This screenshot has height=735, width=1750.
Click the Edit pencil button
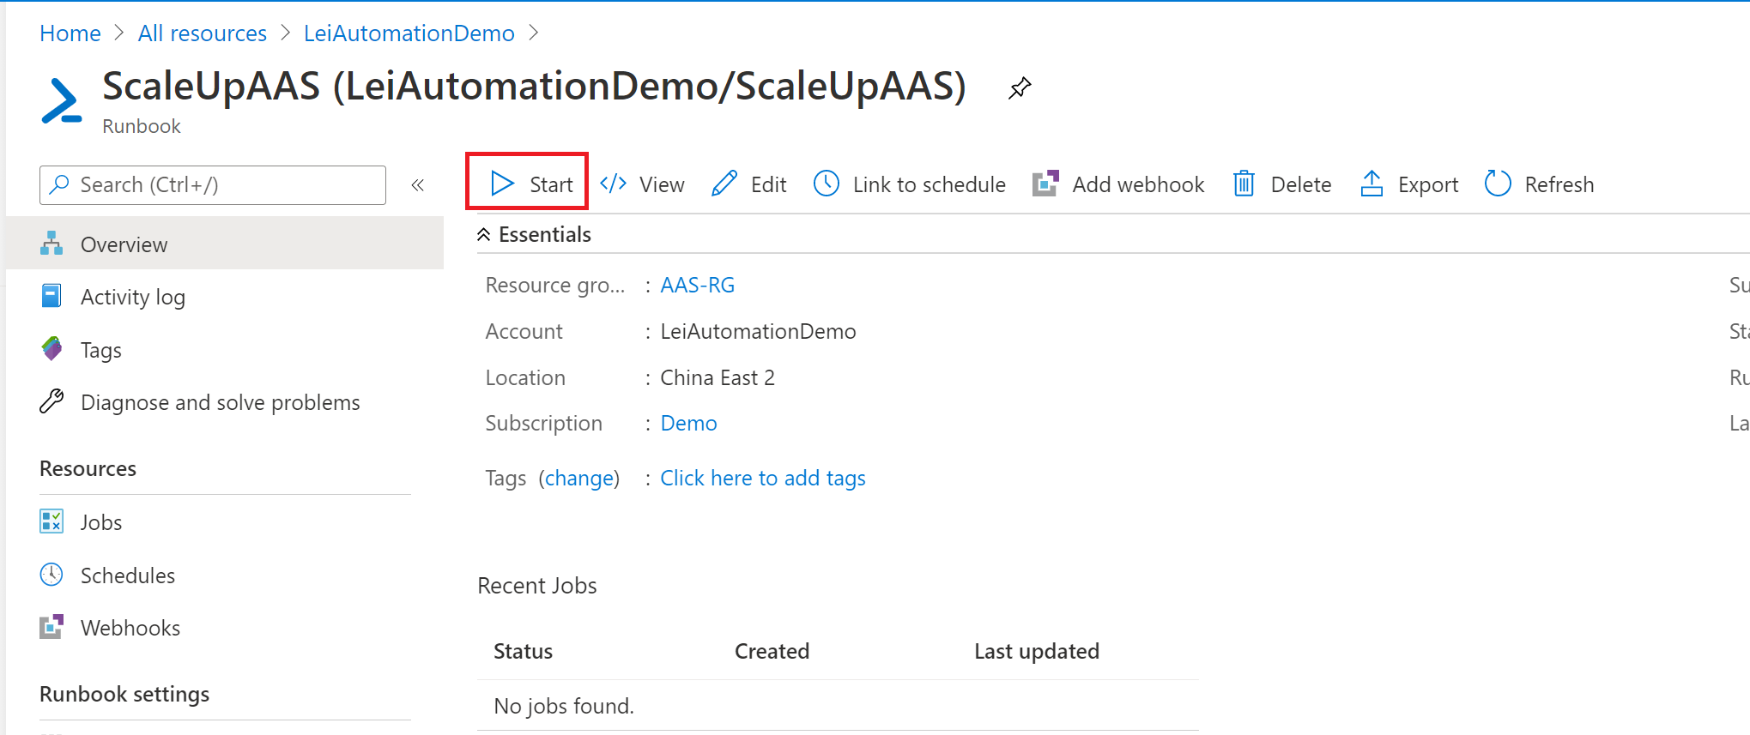tap(748, 184)
